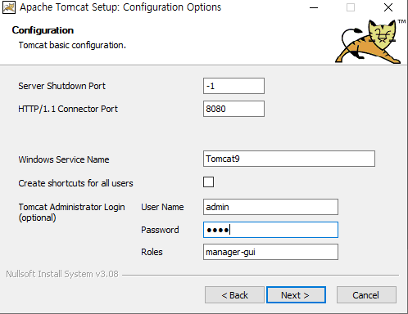Minimize the Apache Tomcat Setup window

[x=314, y=7]
